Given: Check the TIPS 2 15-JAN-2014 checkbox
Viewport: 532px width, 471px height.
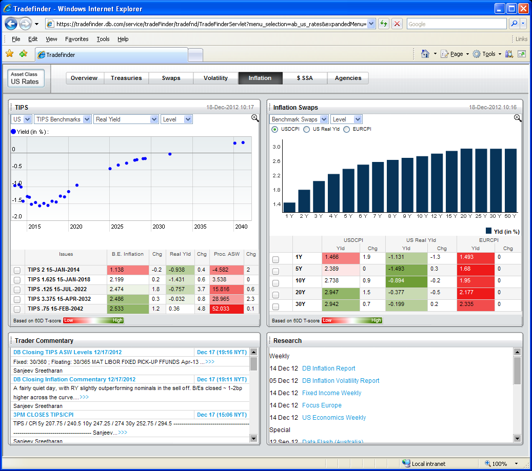Looking at the screenshot, I should coord(17,270).
